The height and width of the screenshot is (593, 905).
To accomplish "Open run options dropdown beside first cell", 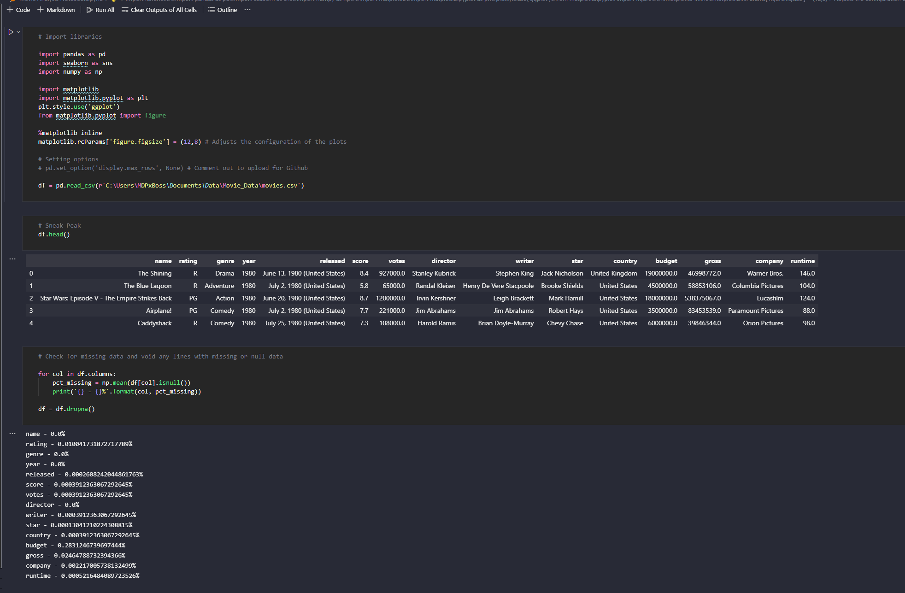I will point(18,32).
